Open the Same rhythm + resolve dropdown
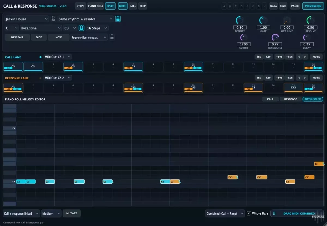This screenshot has height=226, width=327. point(85,19)
